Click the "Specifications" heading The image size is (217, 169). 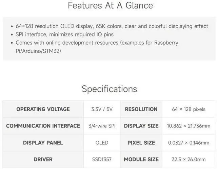[x=109, y=89]
